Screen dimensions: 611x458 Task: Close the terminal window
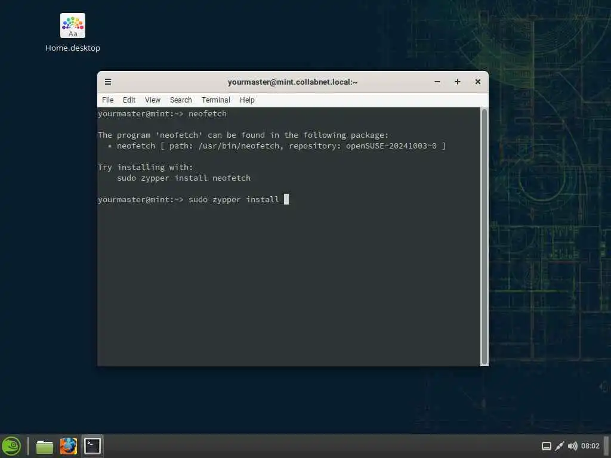click(478, 82)
